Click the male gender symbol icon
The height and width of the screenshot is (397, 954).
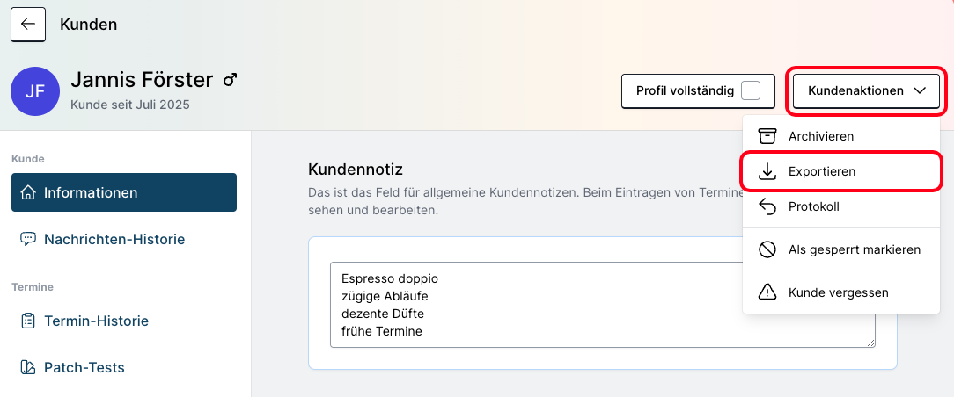231,80
